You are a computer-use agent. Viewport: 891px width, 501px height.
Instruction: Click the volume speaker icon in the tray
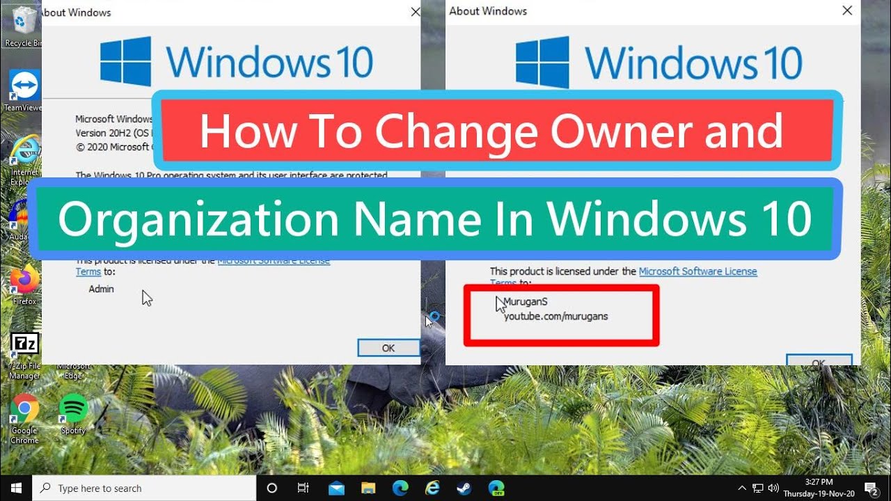(x=773, y=488)
